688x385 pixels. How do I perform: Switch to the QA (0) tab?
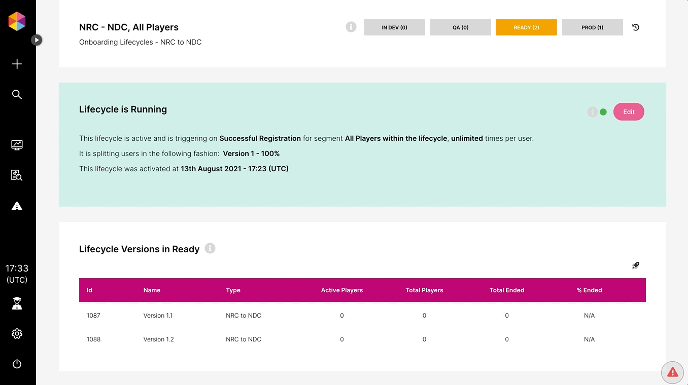click(x=460, y=27)
